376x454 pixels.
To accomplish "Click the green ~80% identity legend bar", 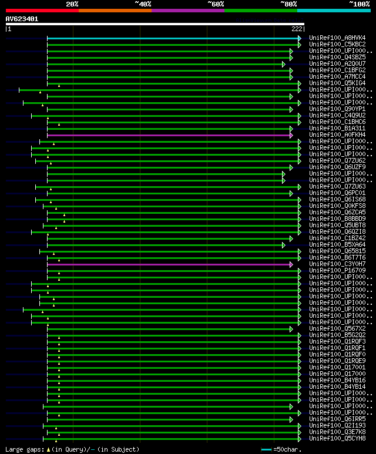I will pyautogui.click(x=261, y=11).
